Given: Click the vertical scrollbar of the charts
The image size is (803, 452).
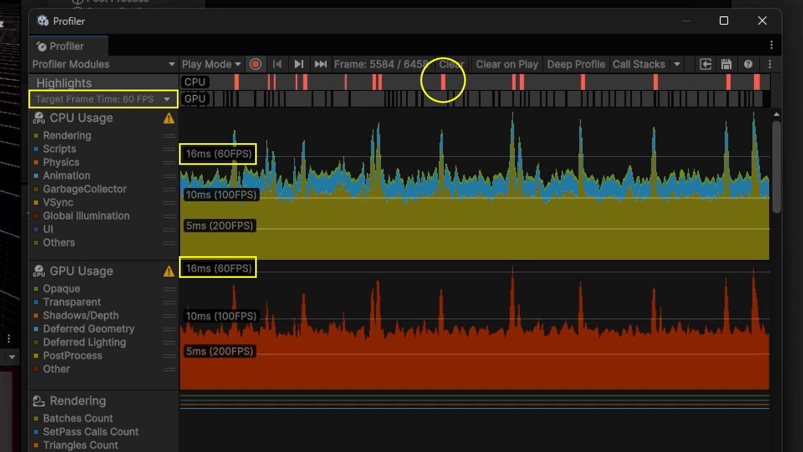Looking at the screenshot, I should click(776, 167).
